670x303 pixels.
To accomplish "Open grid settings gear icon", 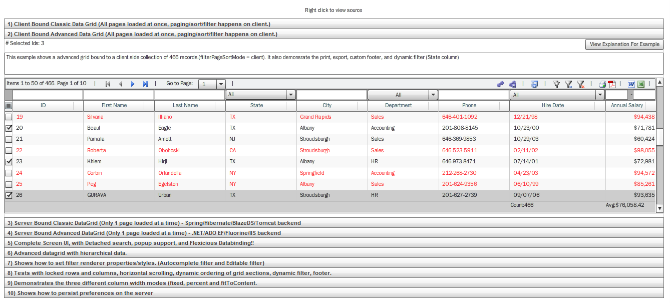I will (500, 84).
